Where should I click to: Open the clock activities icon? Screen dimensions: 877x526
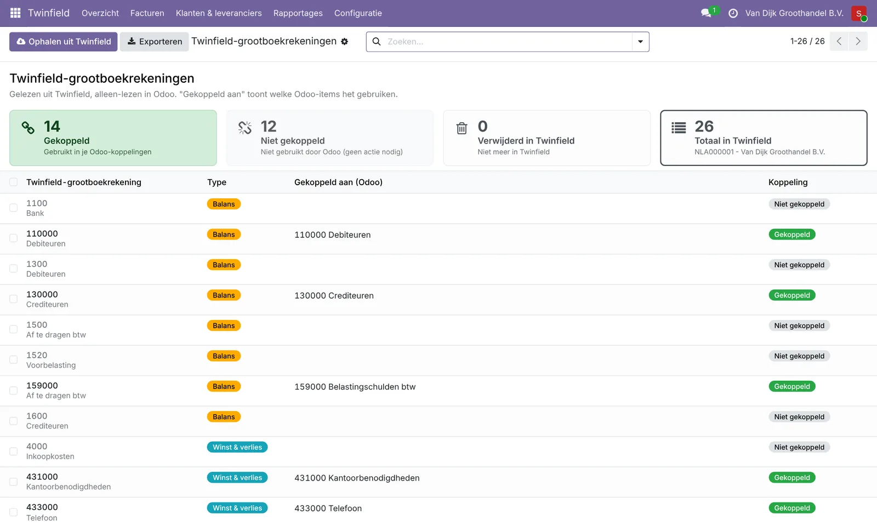coord(733,13)
